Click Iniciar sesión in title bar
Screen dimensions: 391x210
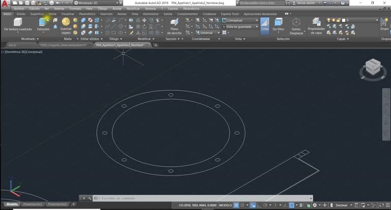(x=305, y=3)
